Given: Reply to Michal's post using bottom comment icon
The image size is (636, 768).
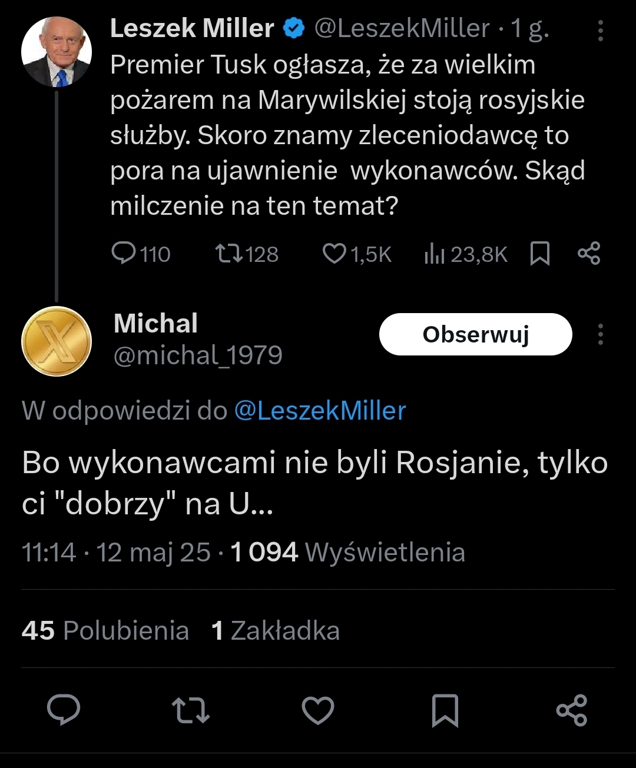Looking at the screenshot, I should pyautogui.click(x=64, y=709).
